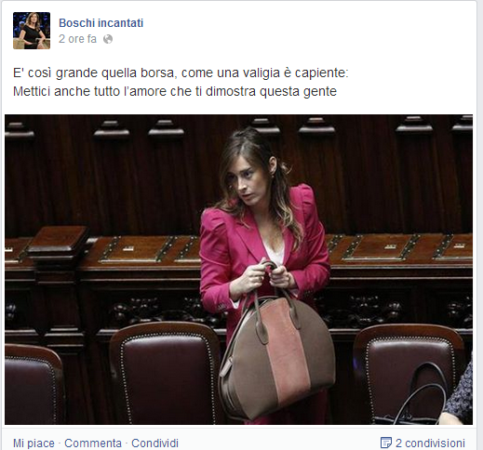Click Commenta to write a comment
The height and width of the screenshot is (450, 483).
click(x=93, y=443)
